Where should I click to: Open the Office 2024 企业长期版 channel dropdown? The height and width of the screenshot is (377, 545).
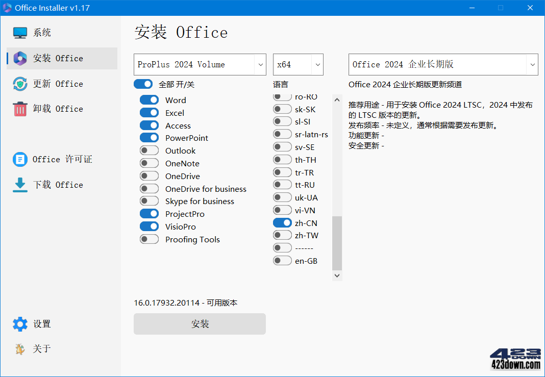[x=442, y=64]
